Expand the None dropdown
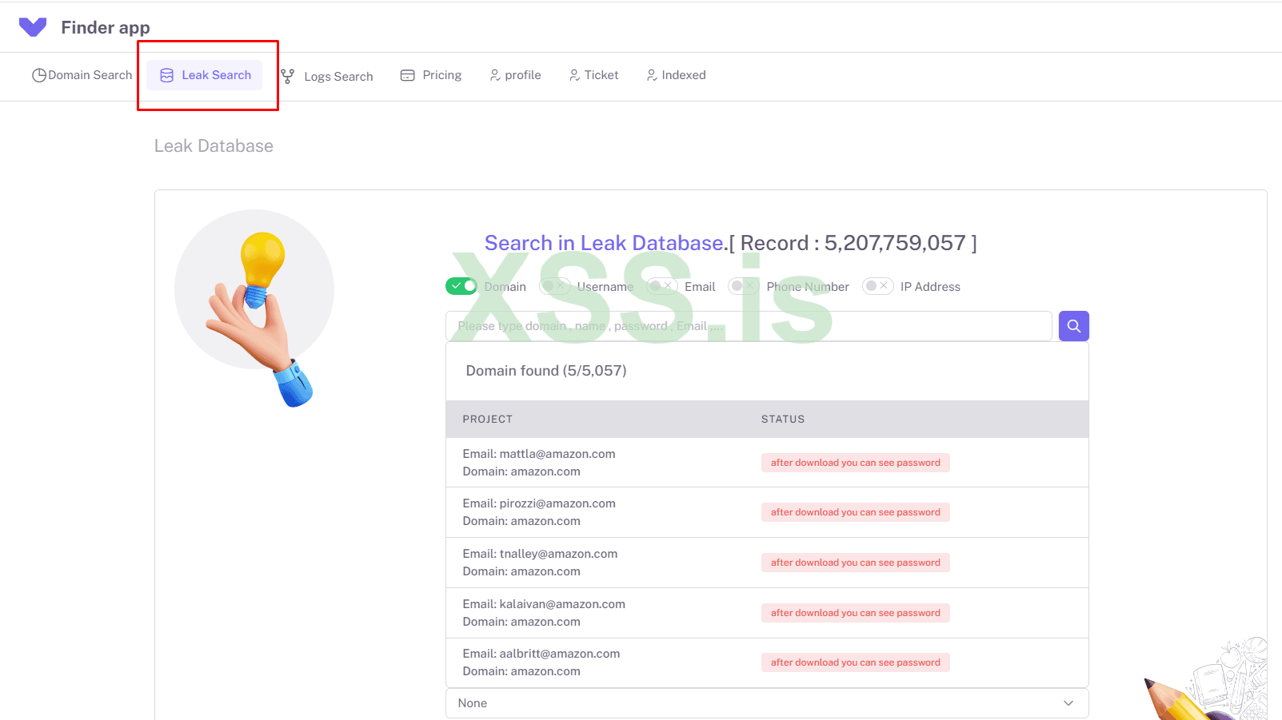 click(x=767, y=703)
